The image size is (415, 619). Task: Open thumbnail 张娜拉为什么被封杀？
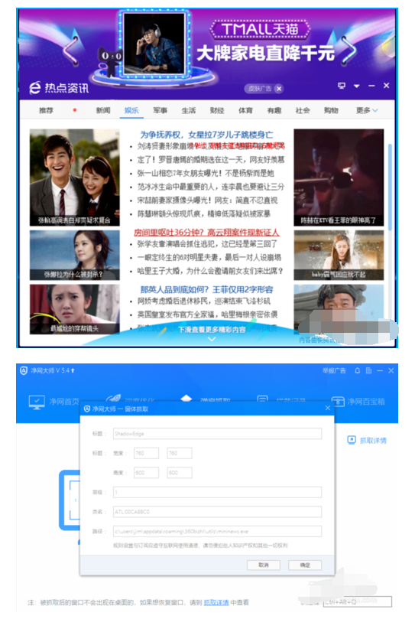(x=75, y=255)
